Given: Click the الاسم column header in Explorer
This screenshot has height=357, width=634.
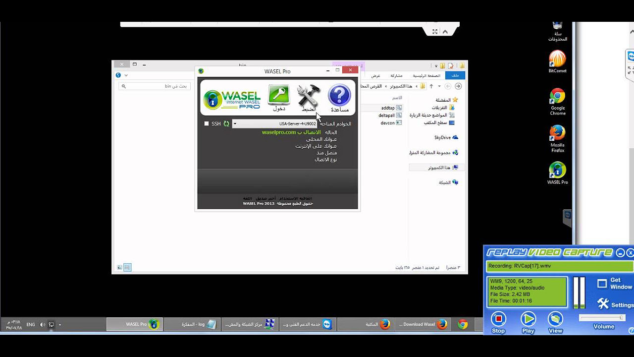Looking at the screenshot, I should (397, 98).
